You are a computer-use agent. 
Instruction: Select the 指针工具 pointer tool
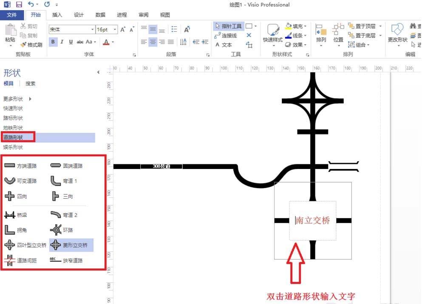click(230, 26)
